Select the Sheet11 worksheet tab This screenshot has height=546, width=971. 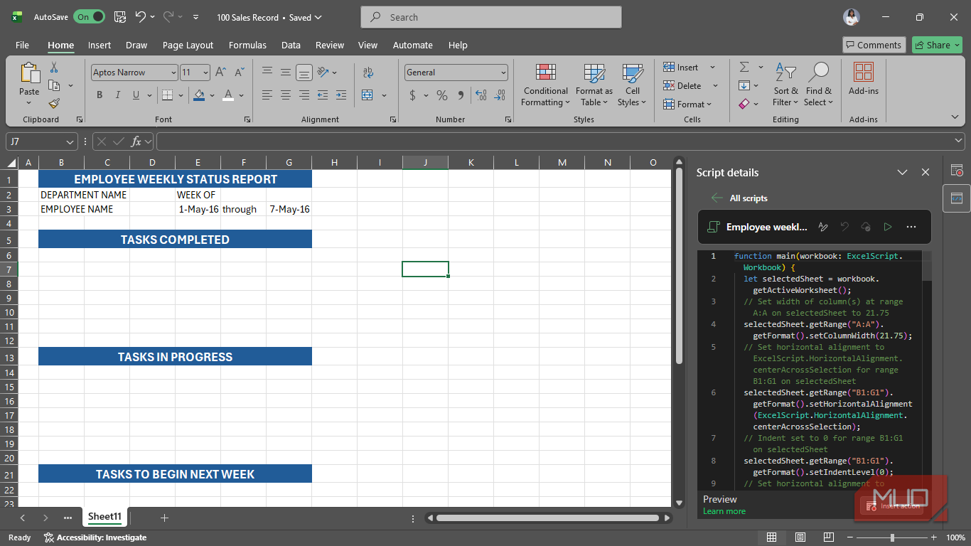point(104,517)
